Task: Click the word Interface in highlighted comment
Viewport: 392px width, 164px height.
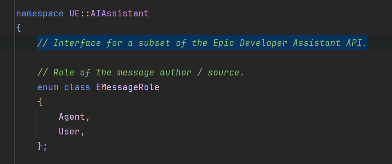Action: 77,43
